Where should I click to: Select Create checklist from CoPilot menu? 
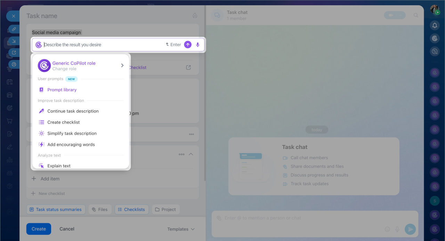64,122
